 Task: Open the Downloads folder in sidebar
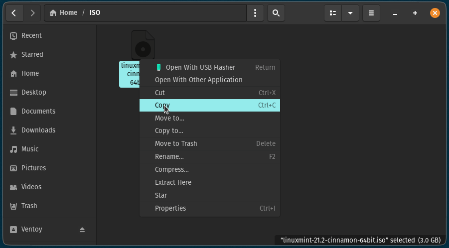tap(38, 130)
